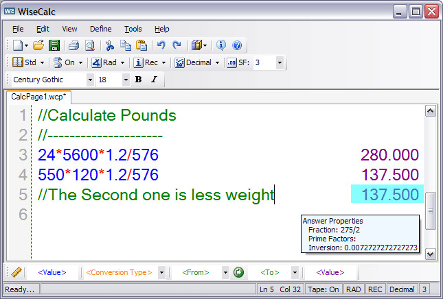Open the <Conversion Type> dropdown

click(161, 272)
